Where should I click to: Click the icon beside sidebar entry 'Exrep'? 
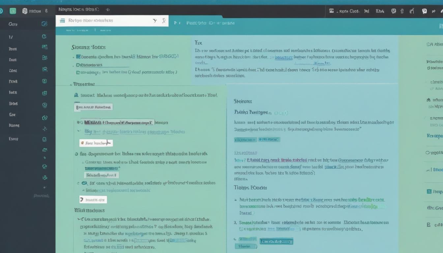[x=44, y=139]
